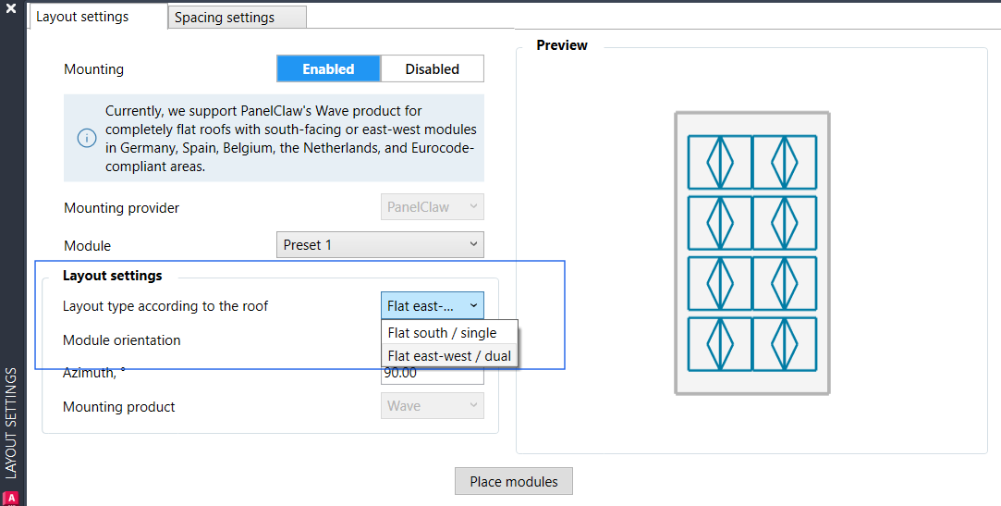1001x506 pixels.
Task: Click the bottom-right module in the preview
Action: pos(784,344)
